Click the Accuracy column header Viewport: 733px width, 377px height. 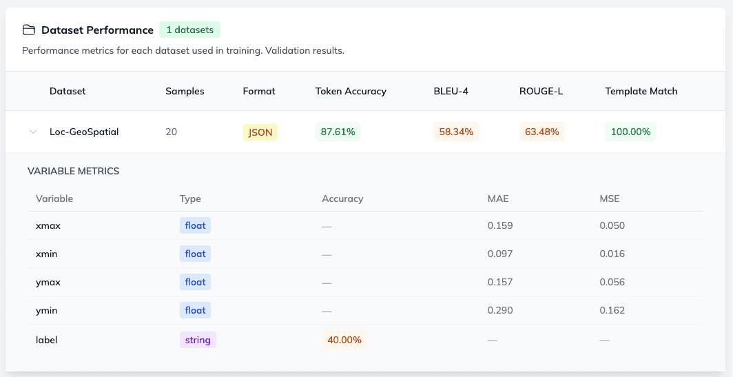(342, 198)
